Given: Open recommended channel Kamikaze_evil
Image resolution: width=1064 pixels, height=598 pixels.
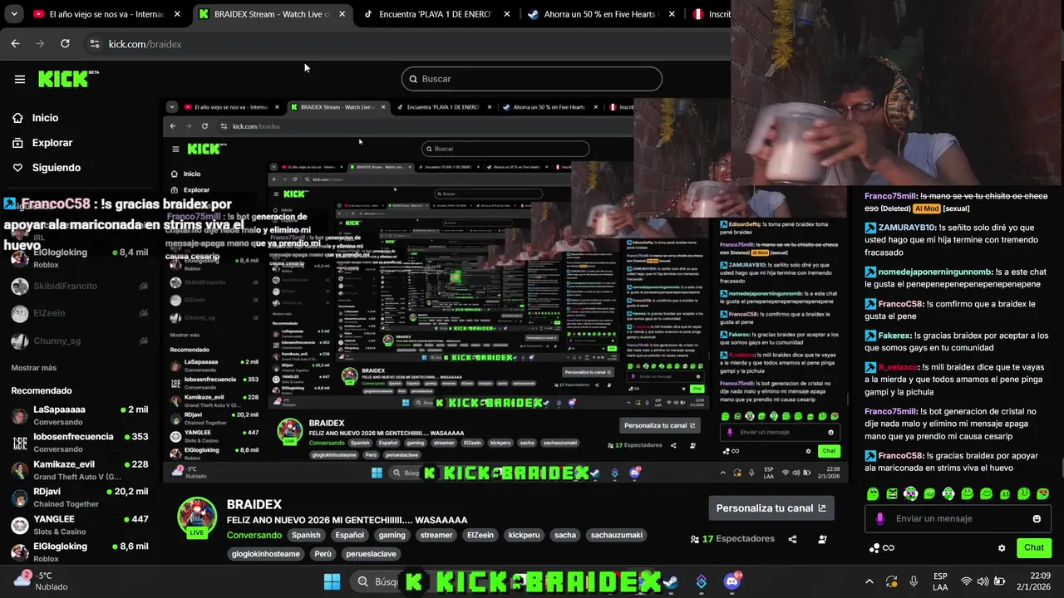Looking at the screenshot, I should 79,470.
